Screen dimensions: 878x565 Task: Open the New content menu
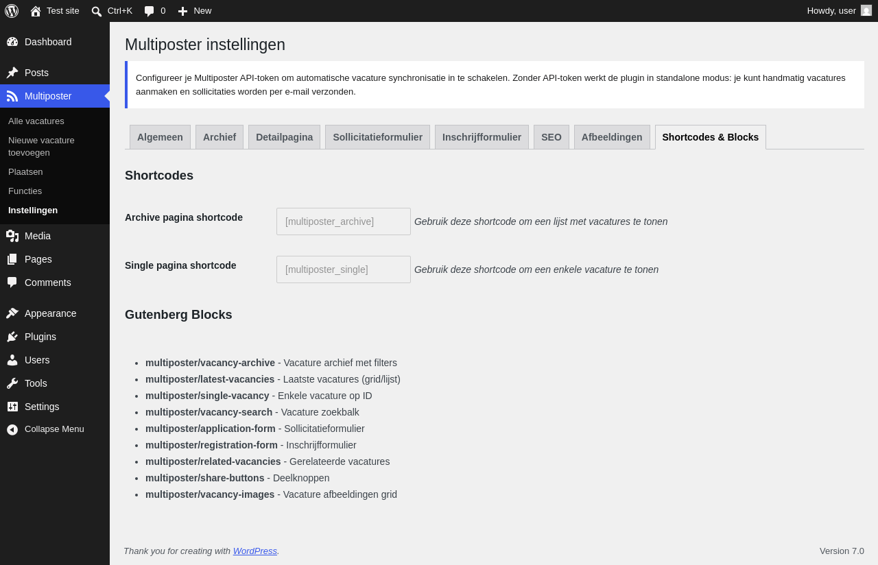(x=195, y=11)
